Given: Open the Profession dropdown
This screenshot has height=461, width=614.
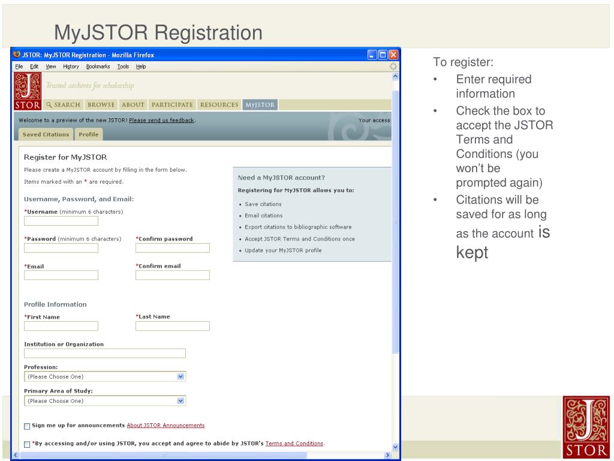Looking at the screenshot, I should point(105,377).
